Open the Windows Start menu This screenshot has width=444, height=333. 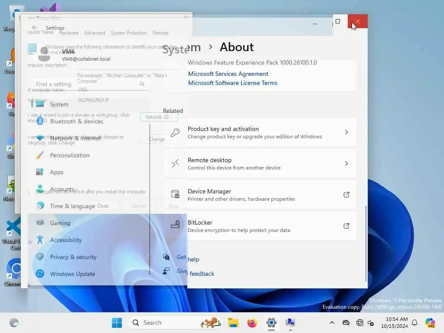(117, 323)
